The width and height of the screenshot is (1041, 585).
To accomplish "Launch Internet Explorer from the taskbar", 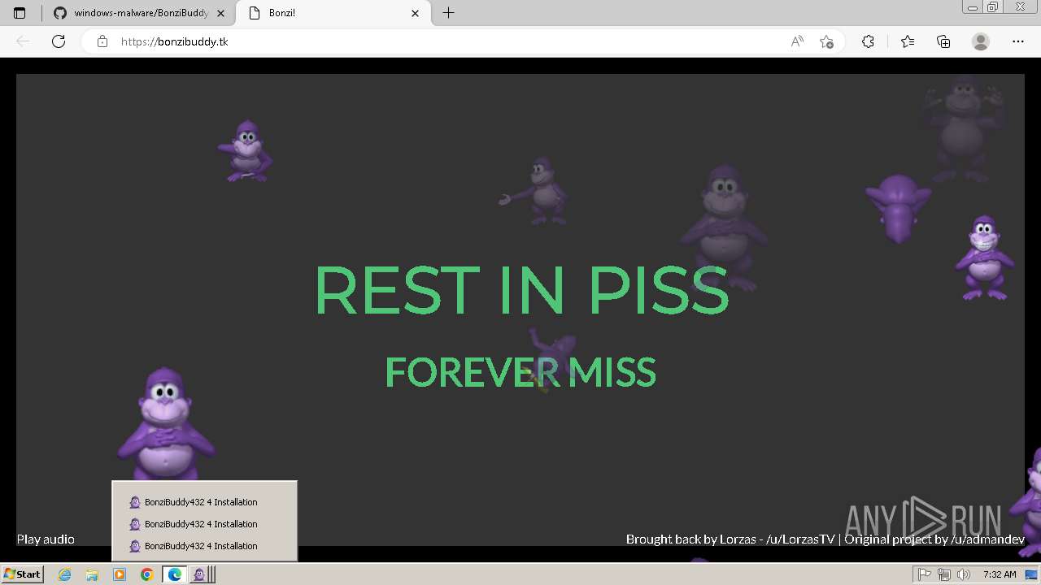I will click(65, 574).
